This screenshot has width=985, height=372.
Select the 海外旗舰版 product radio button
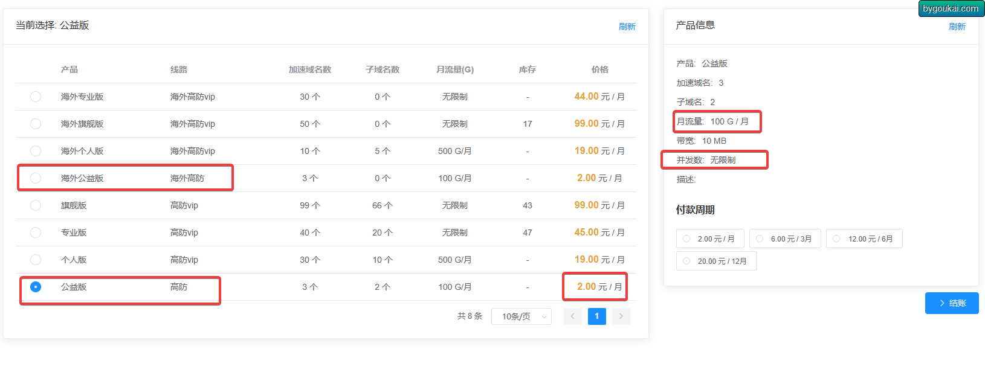(x=36, y=124)
